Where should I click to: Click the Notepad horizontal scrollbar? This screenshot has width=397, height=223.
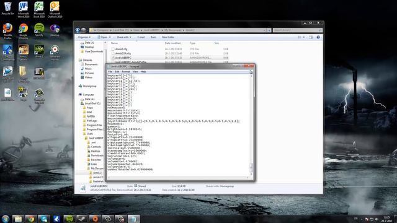[x=178, y=178]
